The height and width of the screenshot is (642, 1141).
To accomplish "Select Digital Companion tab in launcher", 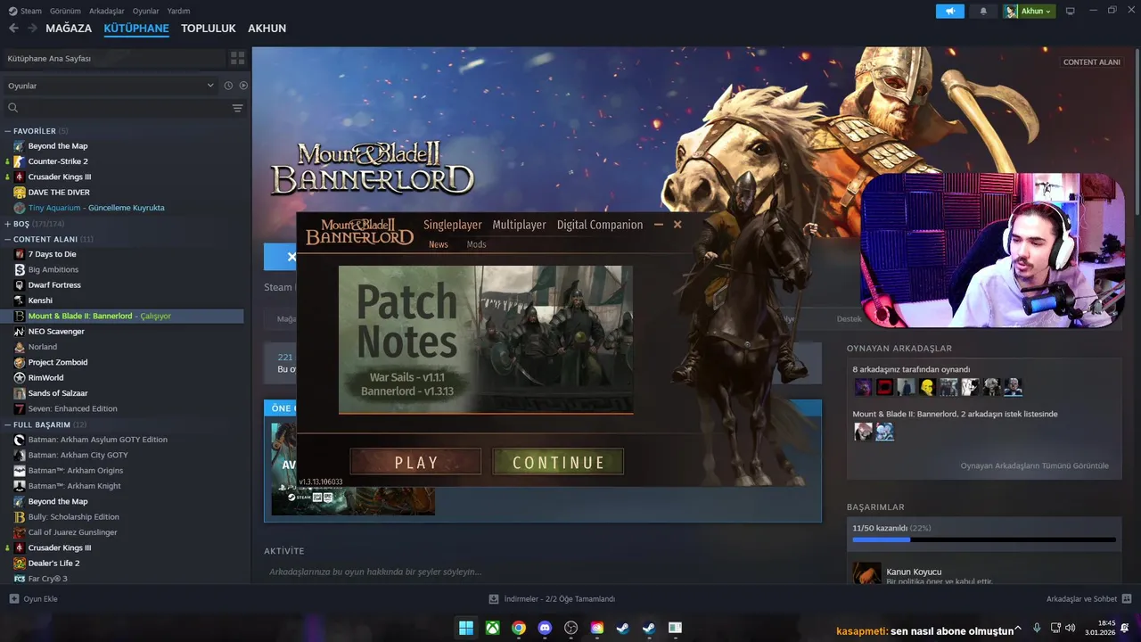I will click(600, 225).
